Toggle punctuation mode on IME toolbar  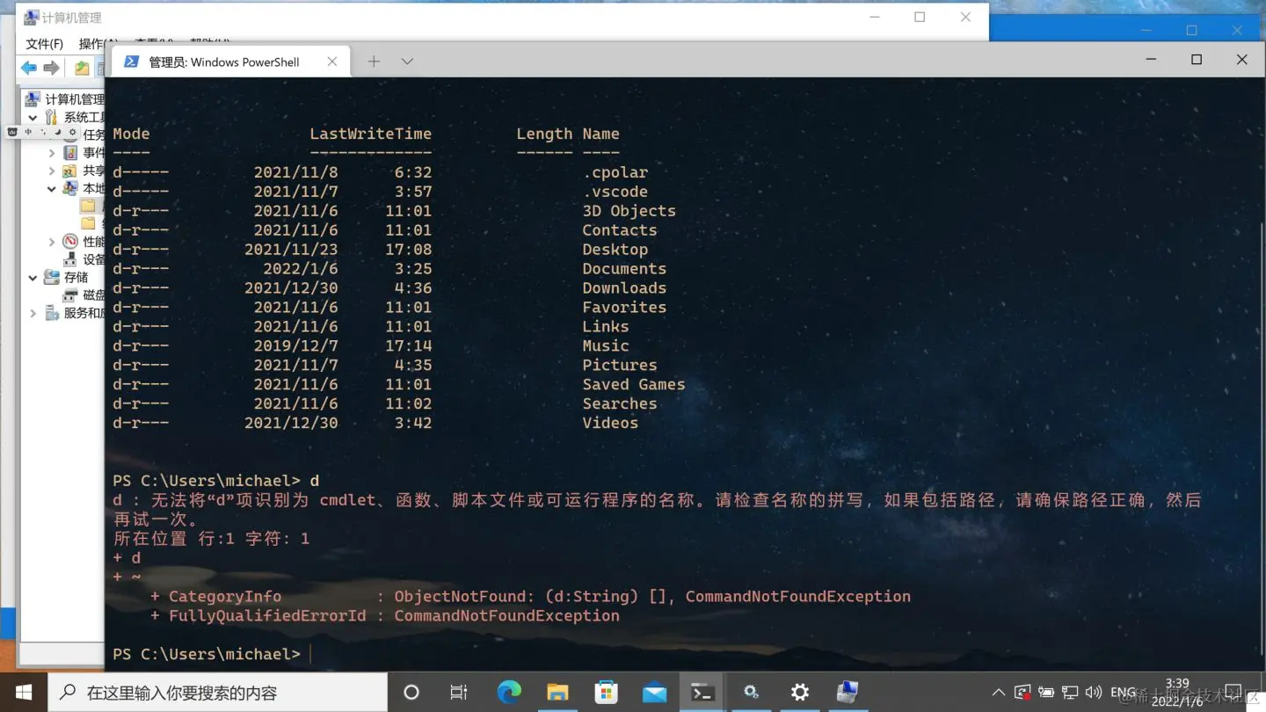(x=43, y=132)
